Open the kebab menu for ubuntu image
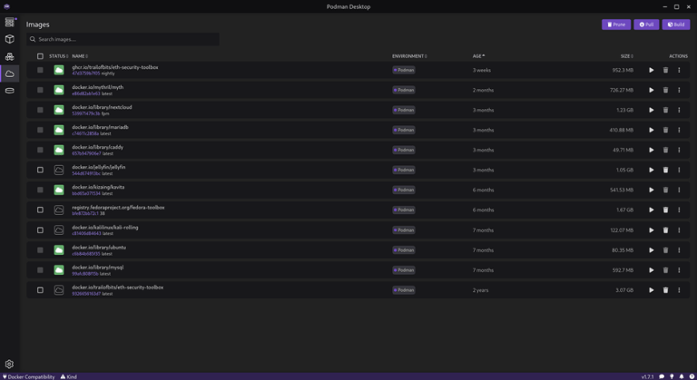The width and height of the screenshot is (697, 380). 679,250
